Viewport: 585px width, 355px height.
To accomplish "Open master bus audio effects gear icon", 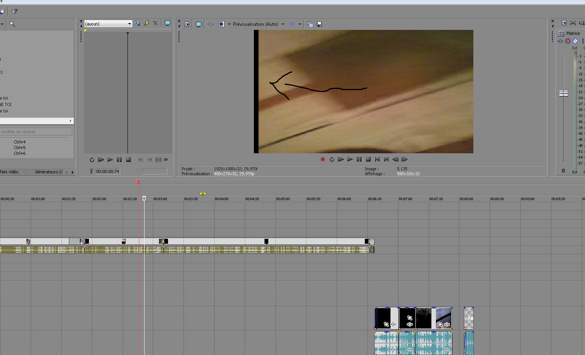I will (x=568, y=41).
